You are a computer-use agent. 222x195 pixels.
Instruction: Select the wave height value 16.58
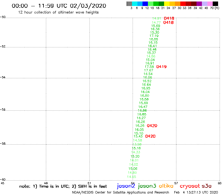pyautogui.click(x=144, y=99)
